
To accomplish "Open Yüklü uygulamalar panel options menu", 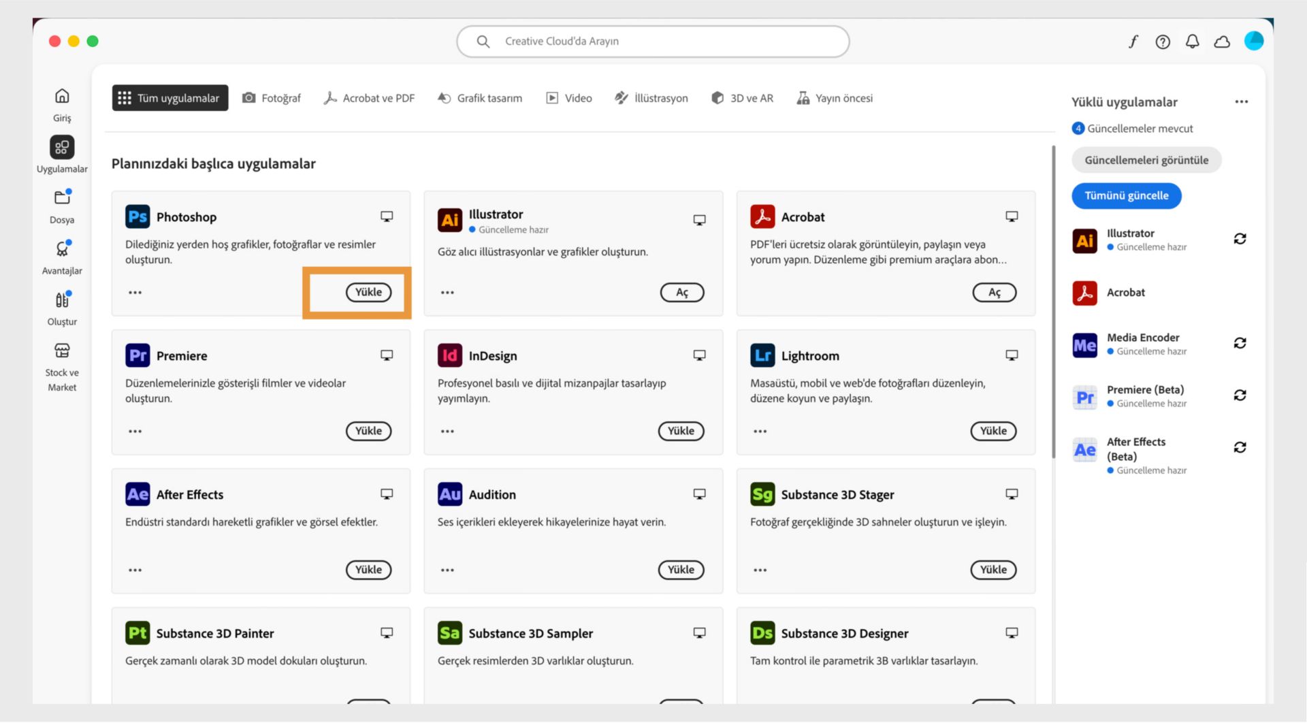I will point(1242,102).
